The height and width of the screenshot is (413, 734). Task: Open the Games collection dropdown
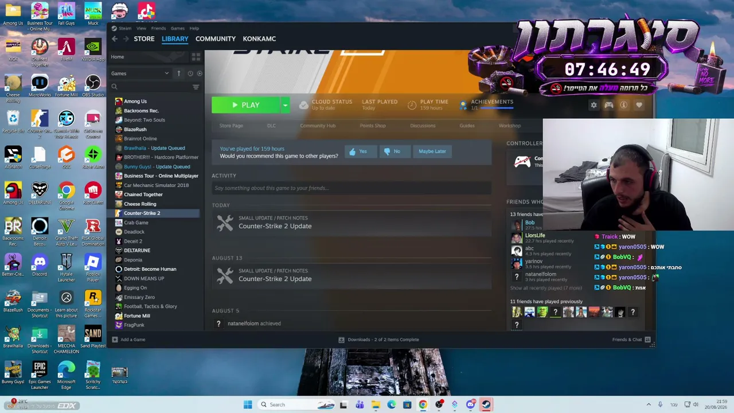pyautogui.click(x=140, y=73)
